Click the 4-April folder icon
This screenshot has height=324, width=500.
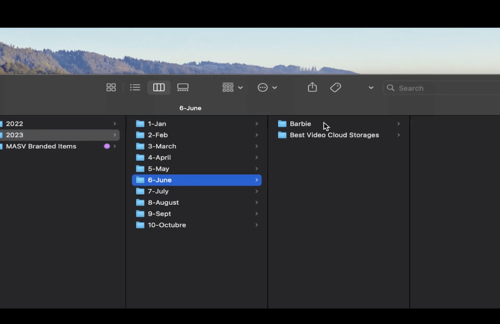point(140,158)
